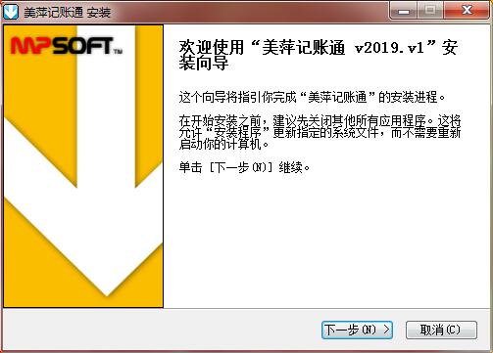The image size is (493, 353).
Task: Click the text 这个向导将指引你完成“美萍记账通”的安装进程
Action: point(312,97)
